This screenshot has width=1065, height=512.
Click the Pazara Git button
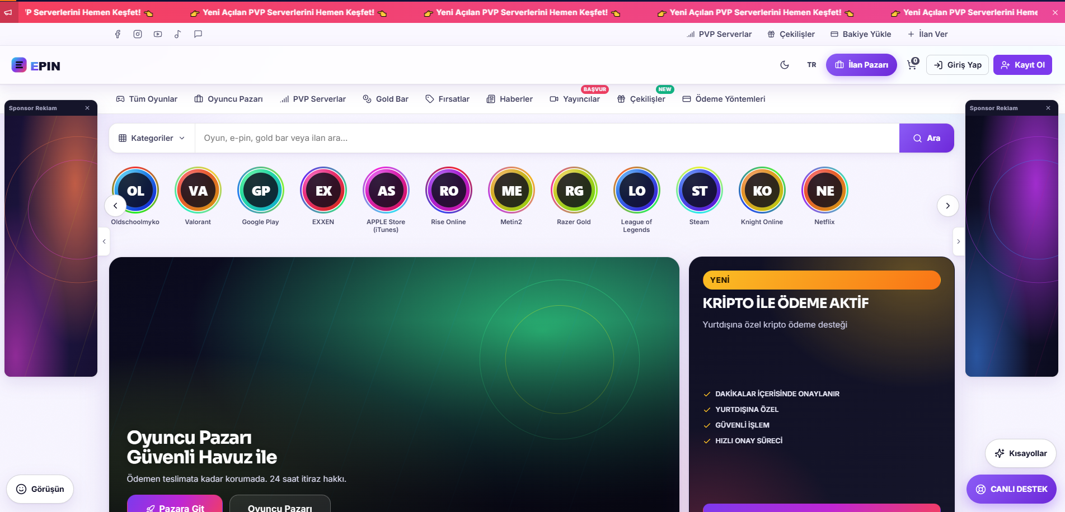[x=175, y=505]
